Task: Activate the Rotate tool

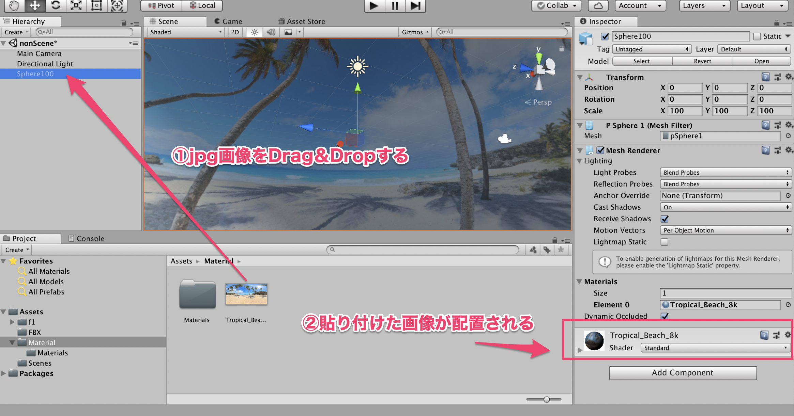Action: point(56,5)
